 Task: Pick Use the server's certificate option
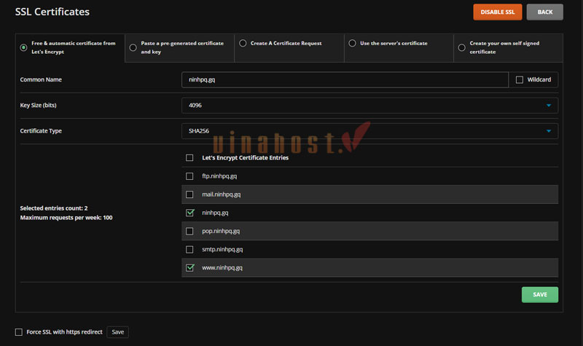[353, 43]
